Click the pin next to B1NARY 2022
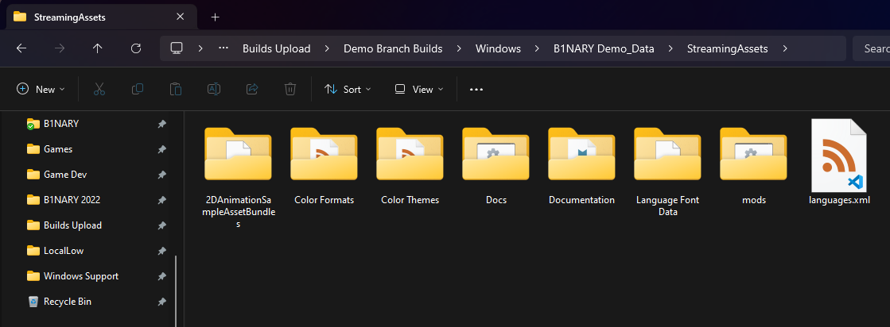 tap(161, 199)
